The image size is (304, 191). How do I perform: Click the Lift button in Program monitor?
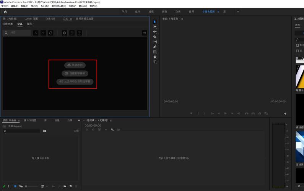click(247, 113)
